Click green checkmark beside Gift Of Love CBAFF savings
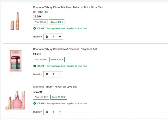168x120 pixels. coord(34,103)
